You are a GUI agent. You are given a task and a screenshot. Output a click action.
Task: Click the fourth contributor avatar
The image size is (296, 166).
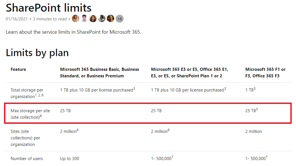coord(102,19)
